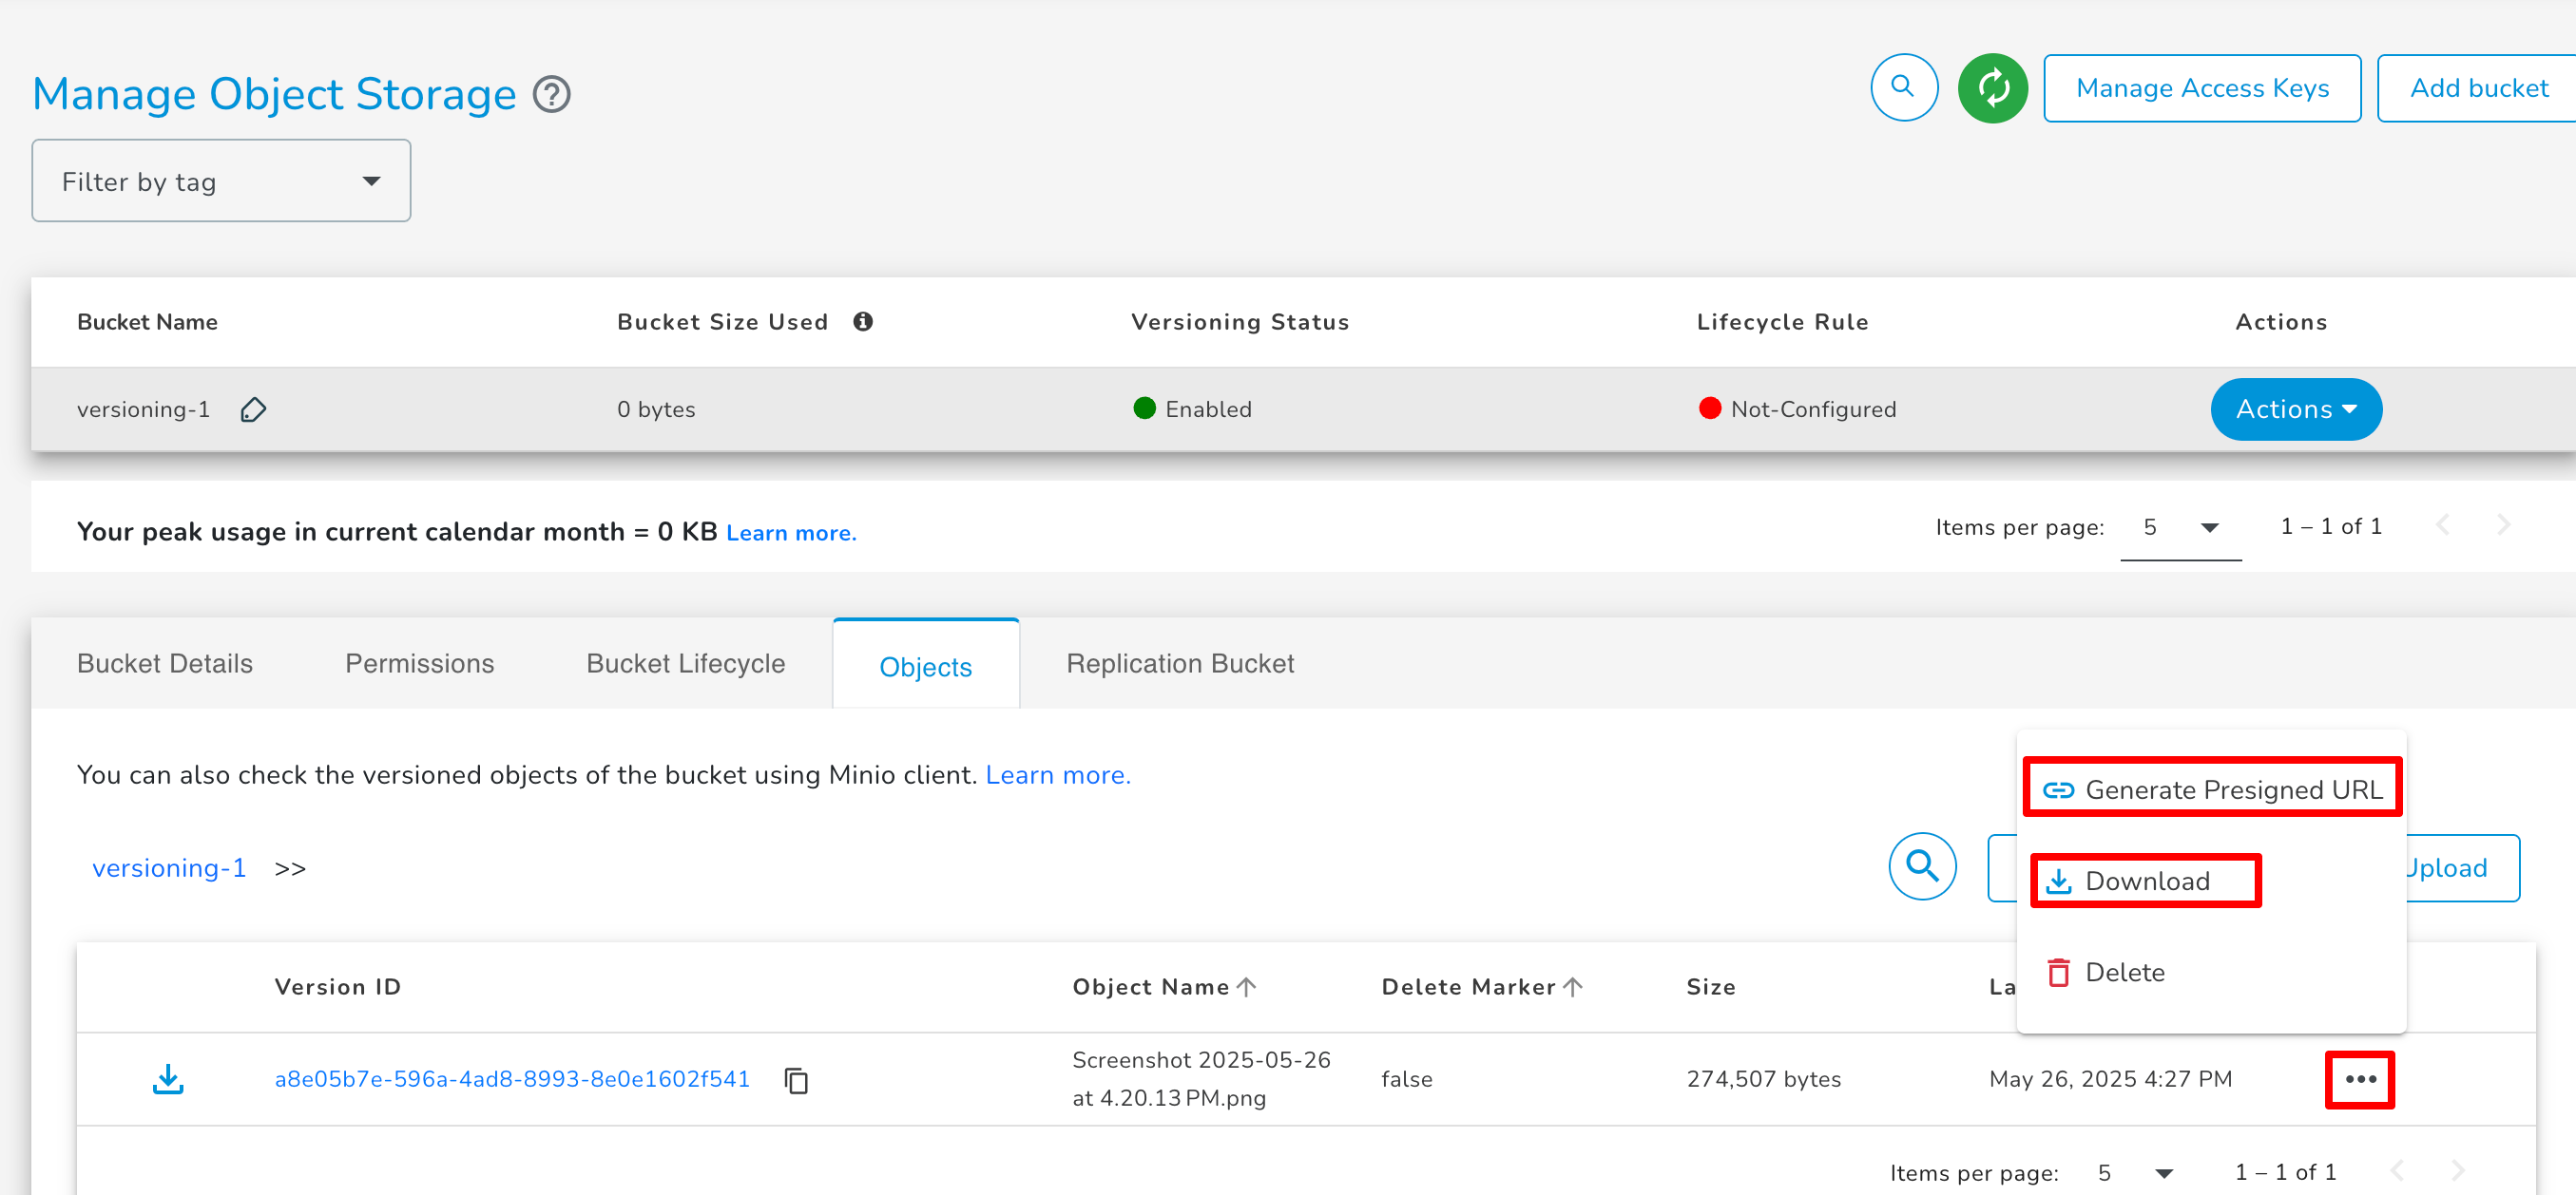
Task: Go to next page with the right chevron
Action: point(2504,524)
